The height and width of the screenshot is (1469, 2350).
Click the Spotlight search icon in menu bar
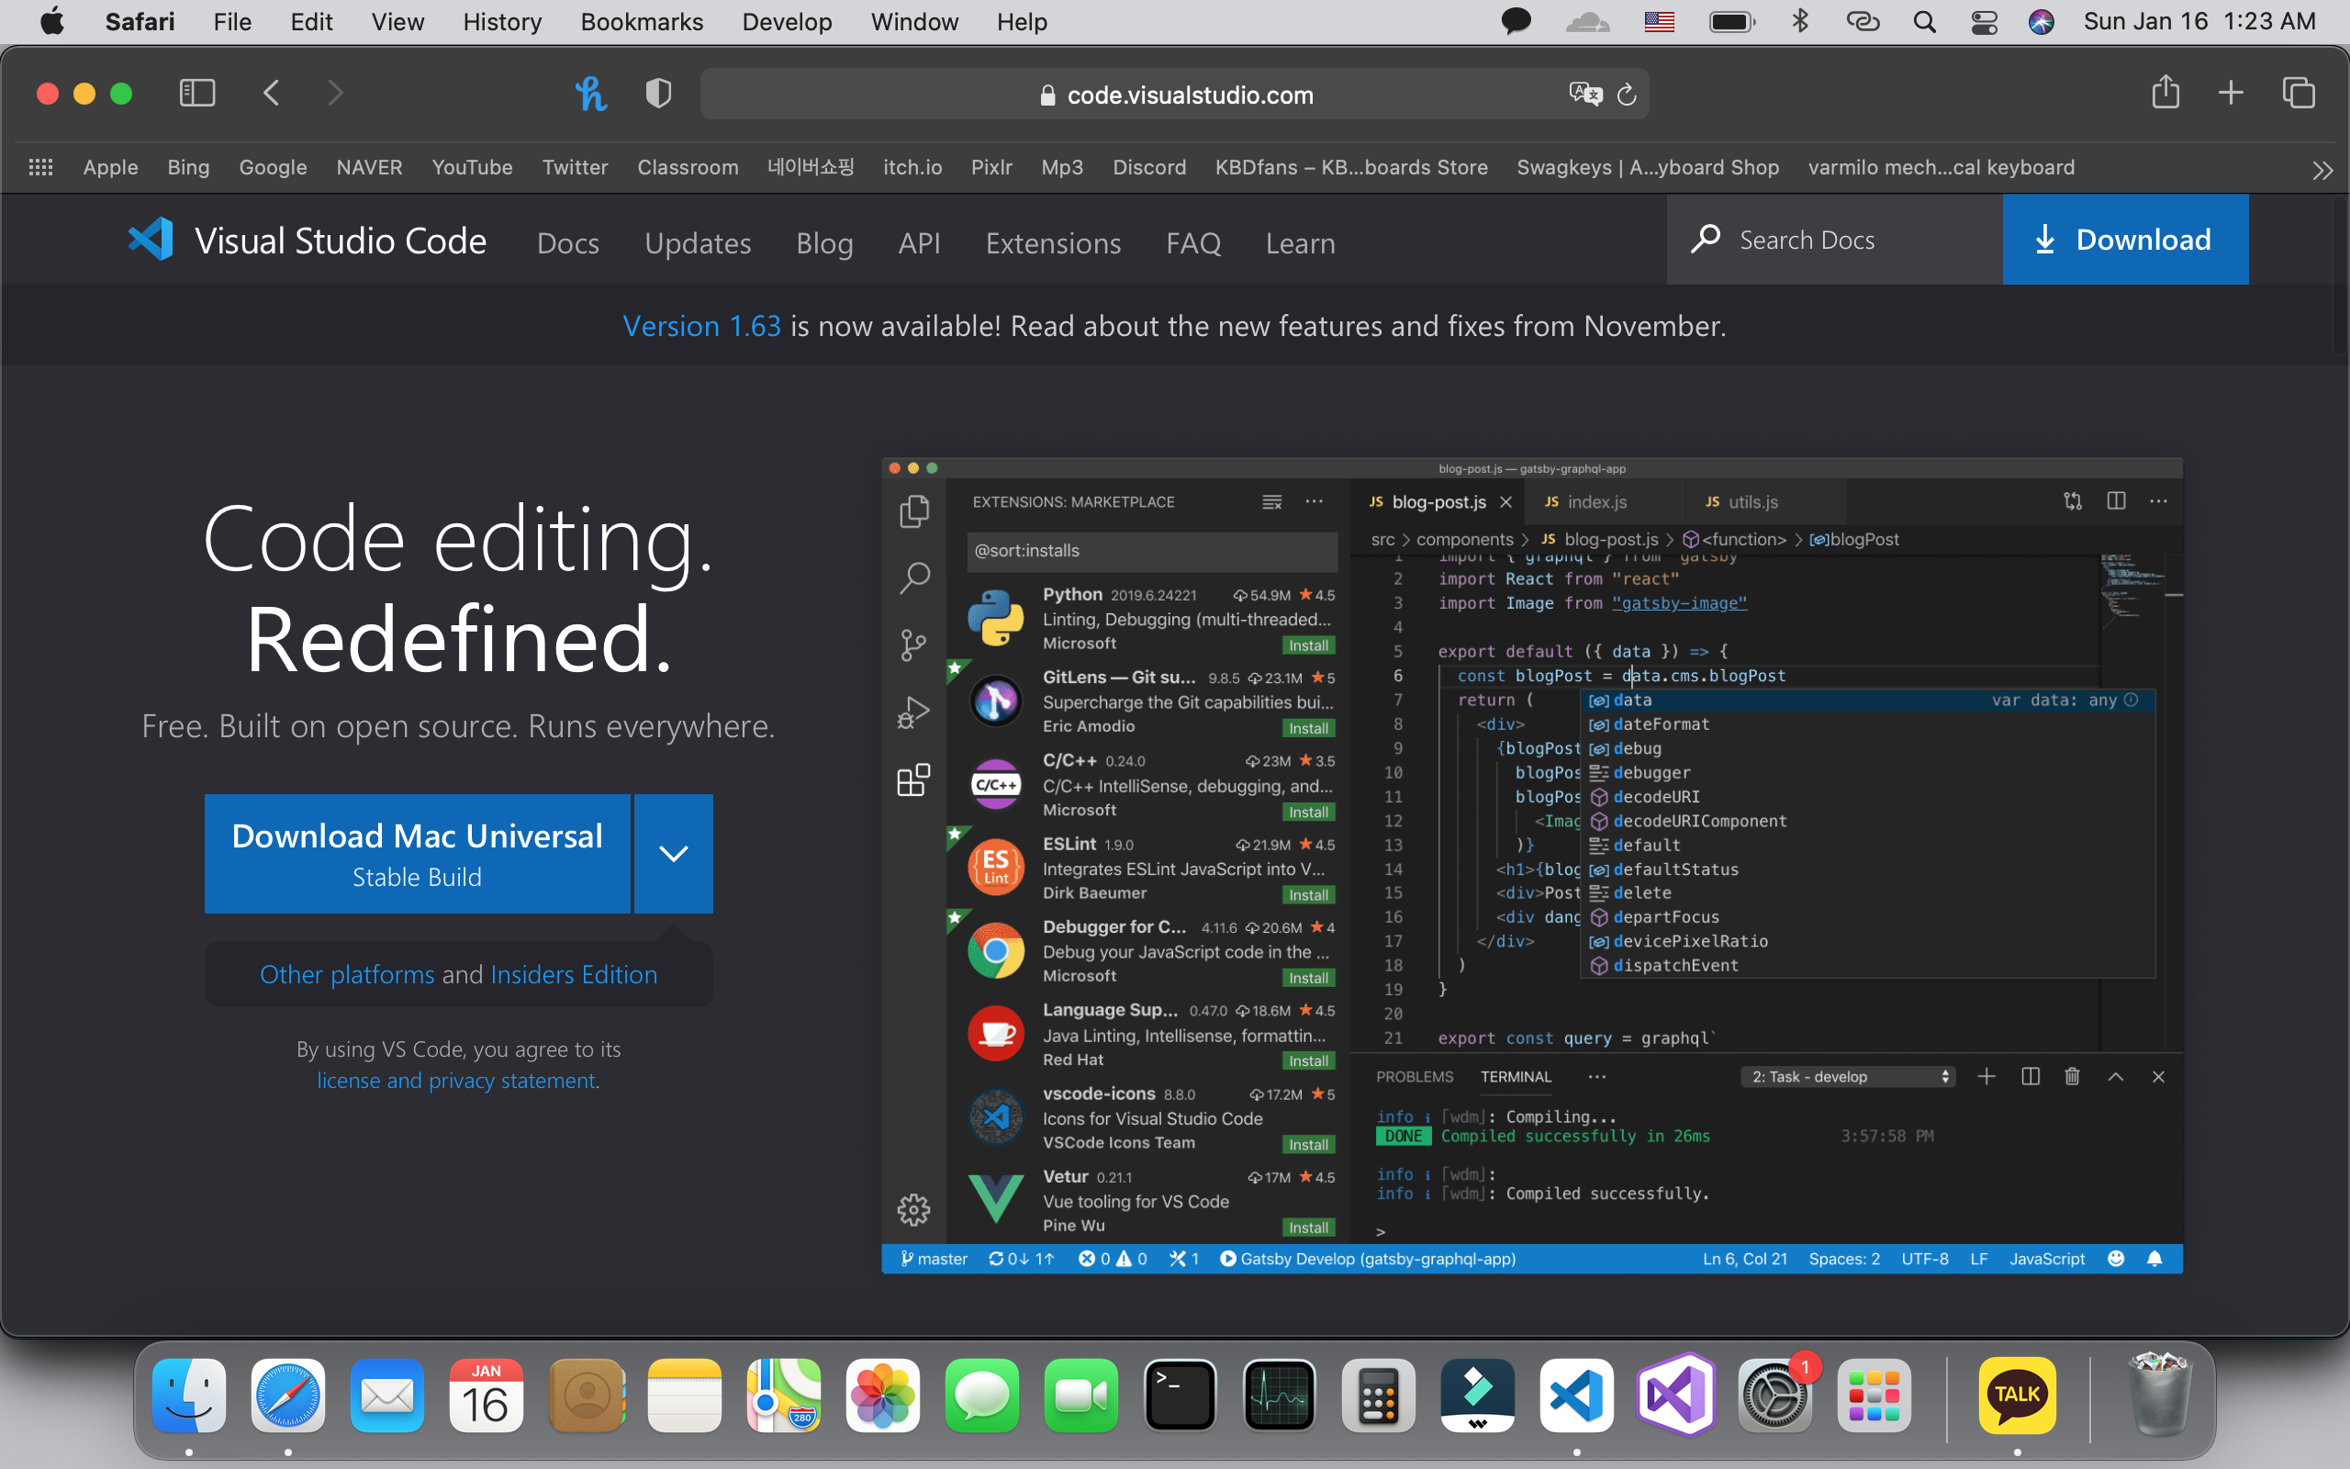pyautogui.click(x=1924, y=21)
